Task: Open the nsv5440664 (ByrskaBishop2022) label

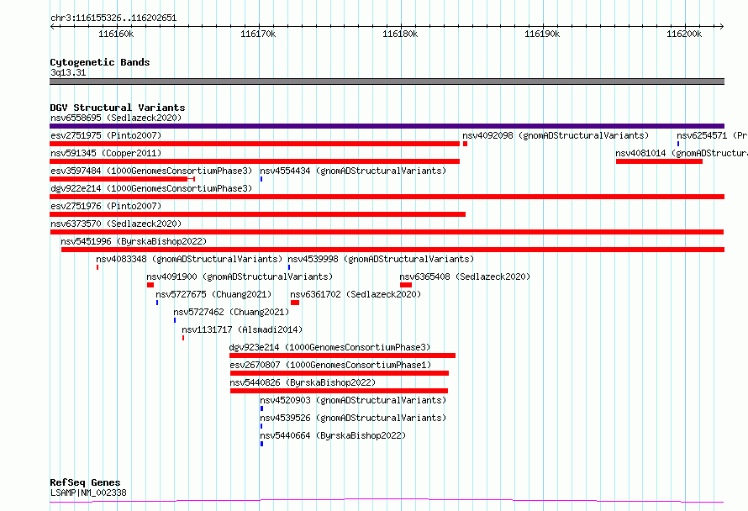Action: point(333,435)
